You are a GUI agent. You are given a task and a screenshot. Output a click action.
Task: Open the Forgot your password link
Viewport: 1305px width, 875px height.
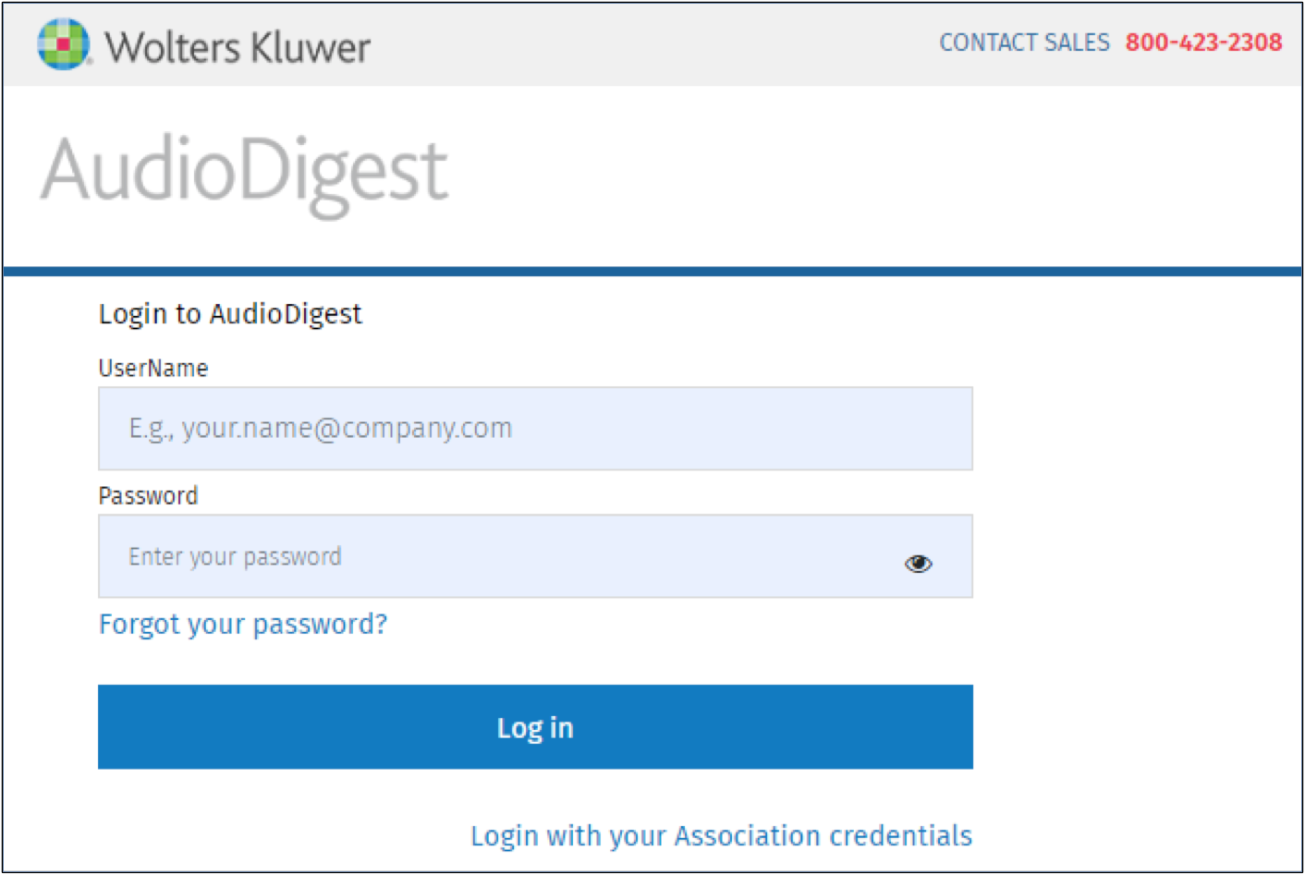click(243, 625)
